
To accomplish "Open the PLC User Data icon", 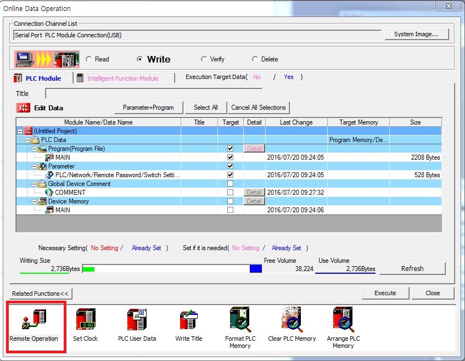I will tap(137, 319).
